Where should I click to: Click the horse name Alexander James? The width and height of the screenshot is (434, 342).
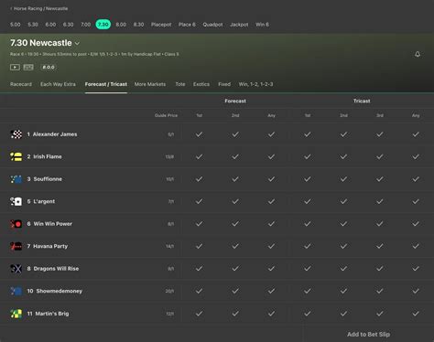point(55,134)
